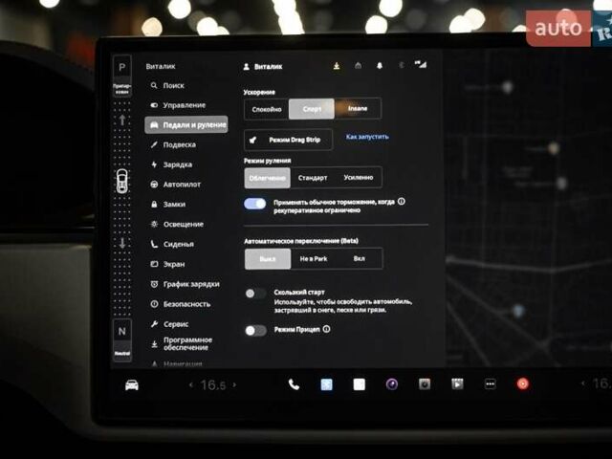Decrease temperature with left arrow near 16.5

point(190,384)
